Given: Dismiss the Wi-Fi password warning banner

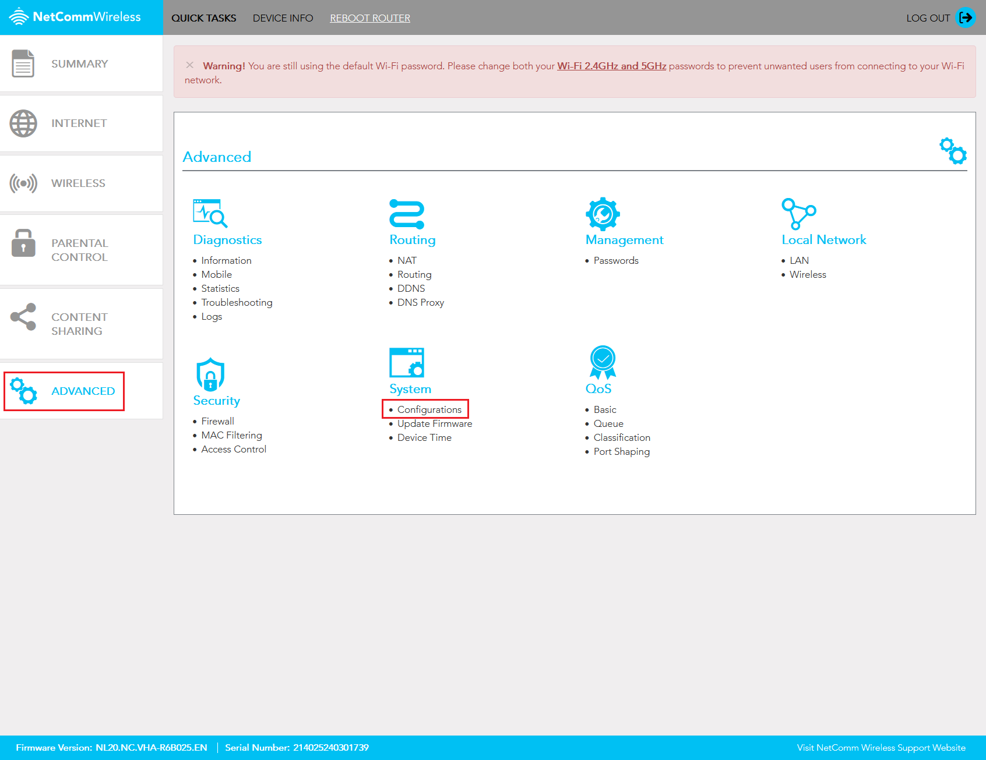Looking at the screenshot, I should coord(190,65).
